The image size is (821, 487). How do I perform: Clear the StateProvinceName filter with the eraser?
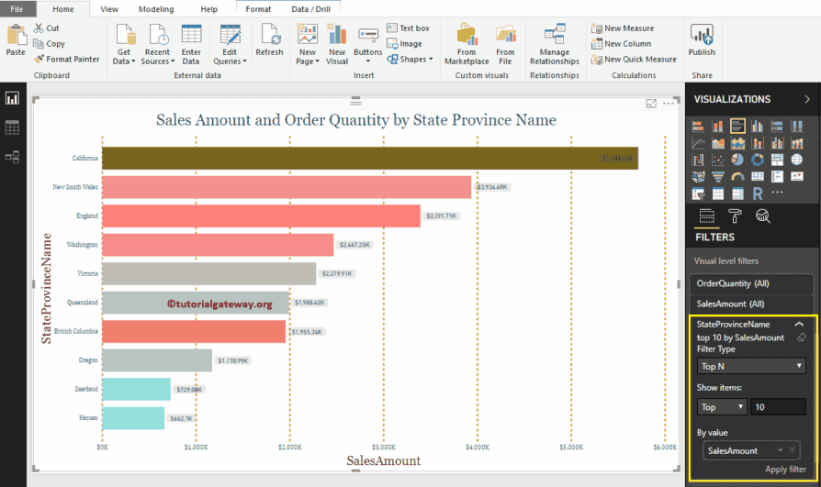(x=801, y=338)
